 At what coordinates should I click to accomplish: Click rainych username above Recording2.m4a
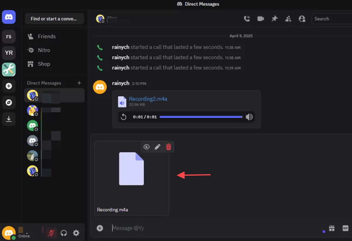click(121, 83)
